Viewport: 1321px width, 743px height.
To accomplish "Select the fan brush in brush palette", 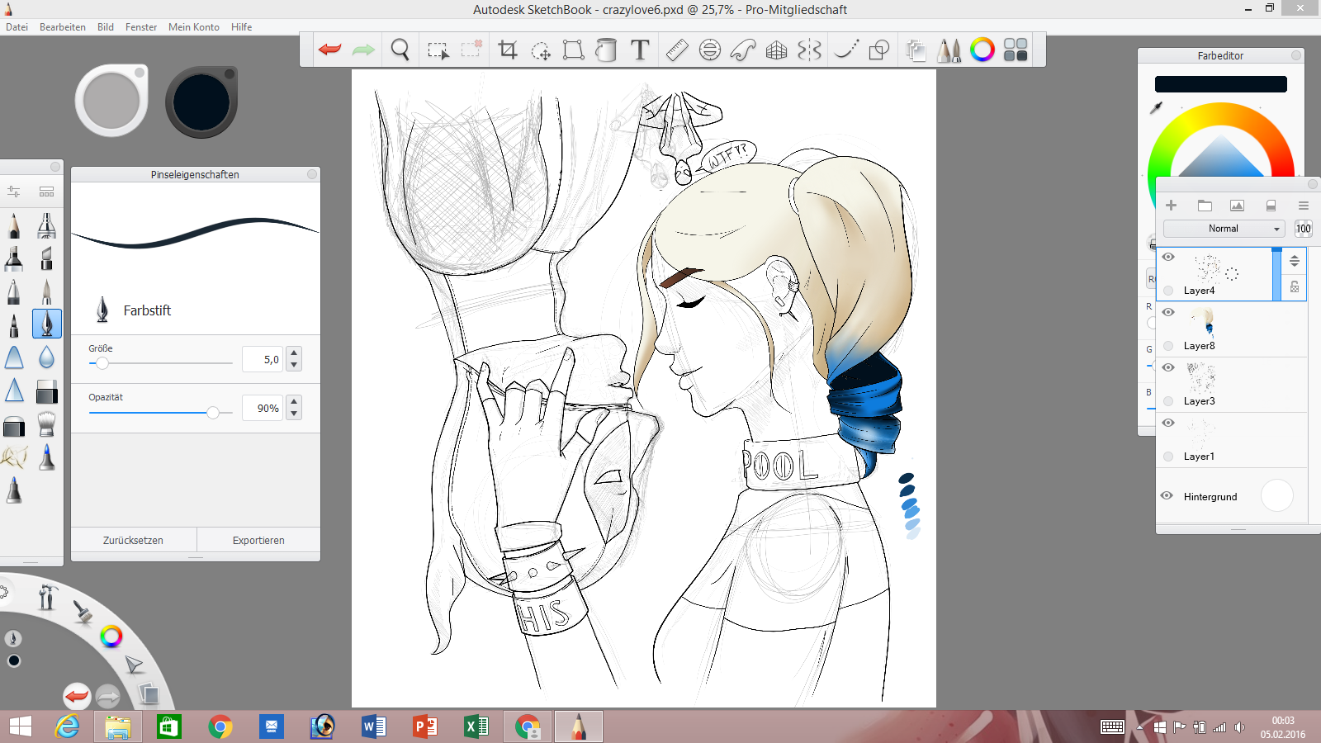I will click(47, 423).
